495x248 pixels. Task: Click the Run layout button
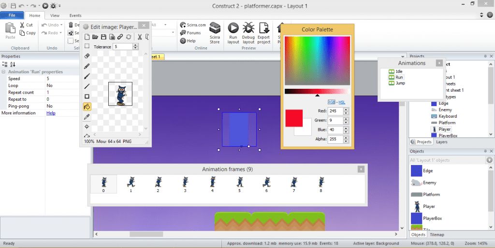coord(233,33)
